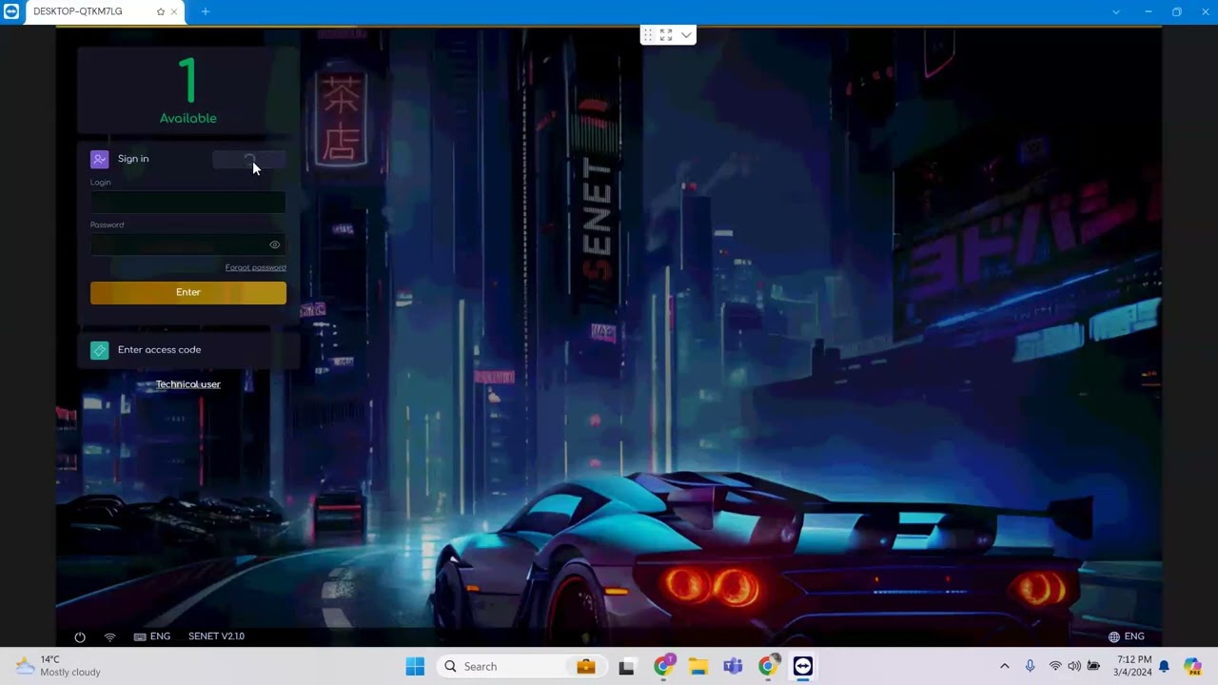Expand the session toolbar chevron
Image resolution: width=1218 pixels, height=685 pixels.
click(685, 35)
